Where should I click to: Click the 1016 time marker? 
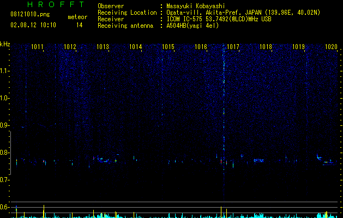[201, 47]
